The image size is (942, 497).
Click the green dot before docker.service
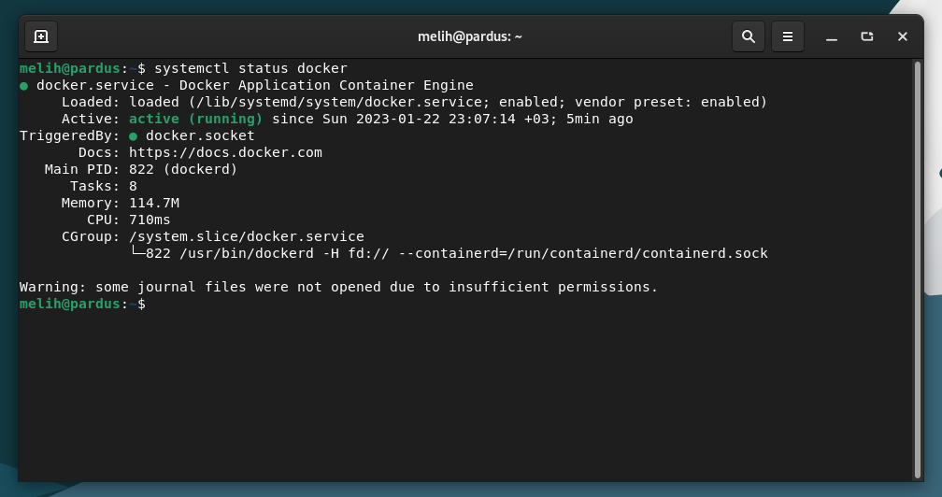click(x=24, y=86)
